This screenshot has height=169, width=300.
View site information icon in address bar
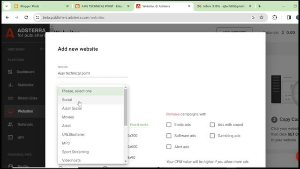37,17
